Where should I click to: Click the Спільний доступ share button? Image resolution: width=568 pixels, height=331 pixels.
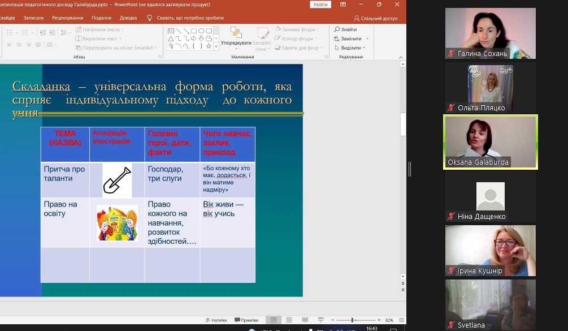pos(375,18)
